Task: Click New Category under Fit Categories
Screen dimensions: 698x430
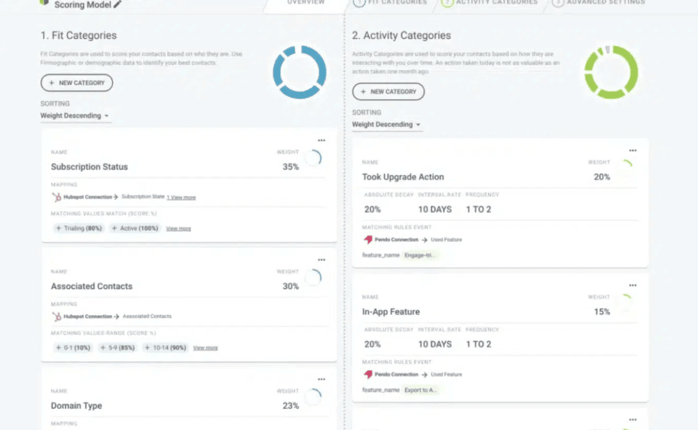Action: click(76, 83)
